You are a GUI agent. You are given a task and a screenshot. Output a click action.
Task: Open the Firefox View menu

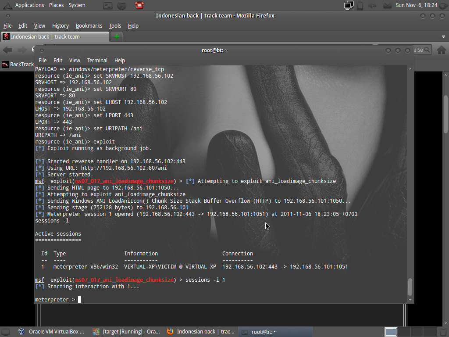(x=39, y=26)
